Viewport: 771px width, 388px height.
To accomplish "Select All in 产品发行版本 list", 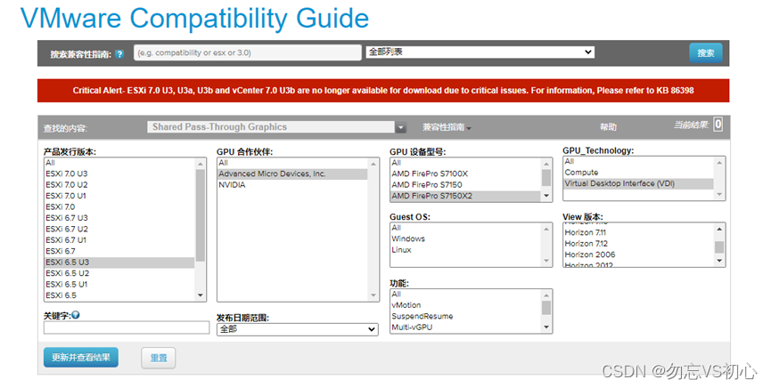I will point(119,163).
